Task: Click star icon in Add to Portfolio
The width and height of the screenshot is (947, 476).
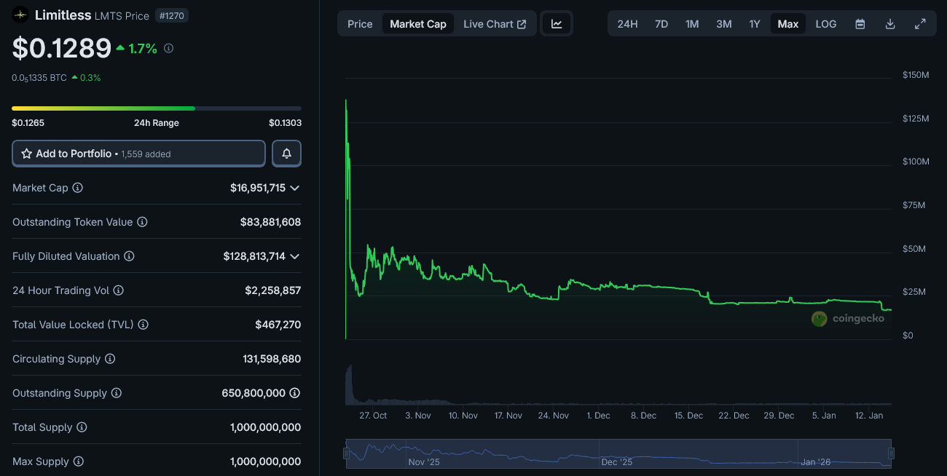Action: click(27, 154)
